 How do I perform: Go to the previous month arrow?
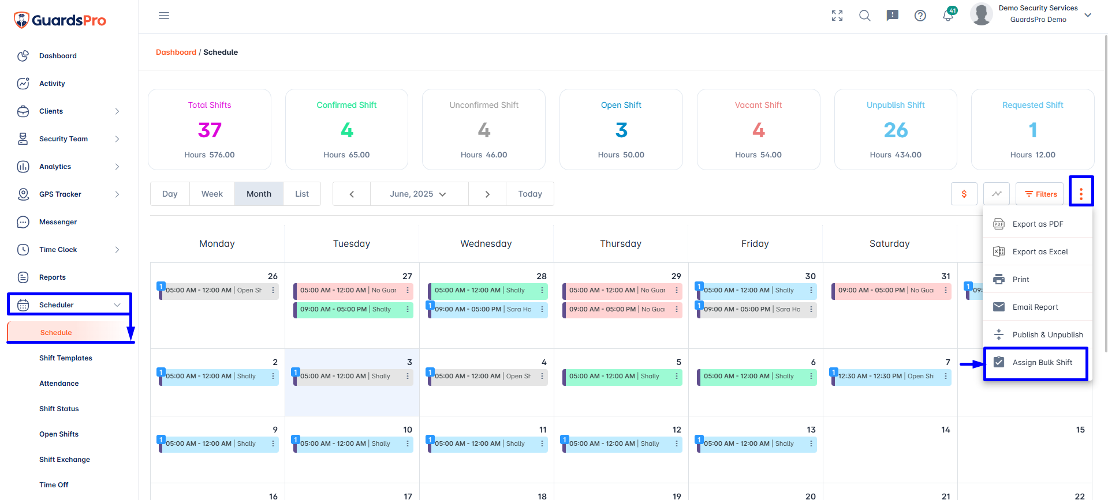(x=352, y=194)
